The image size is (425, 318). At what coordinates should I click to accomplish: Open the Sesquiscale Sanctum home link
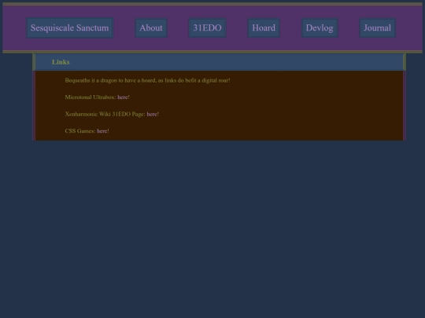[x=70, y=27]
